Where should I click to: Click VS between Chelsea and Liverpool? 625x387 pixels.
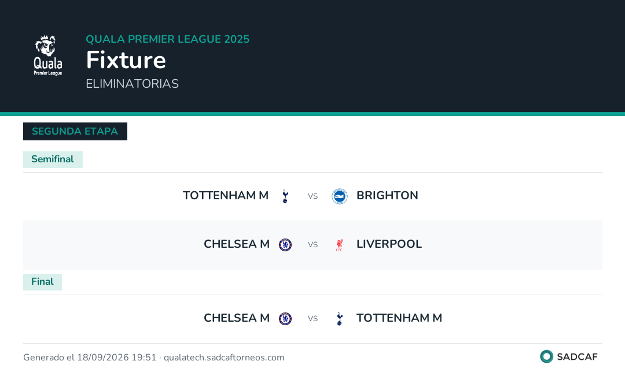coord(312,244)
